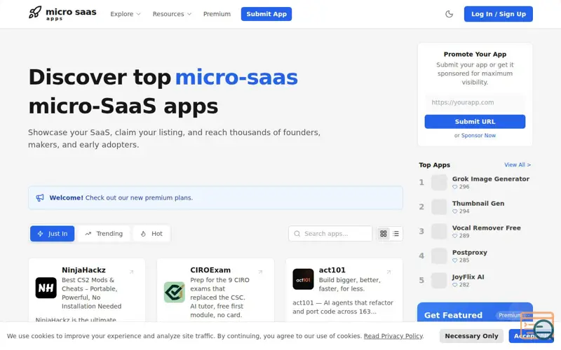Go to the Premium page

pos(217,14)
